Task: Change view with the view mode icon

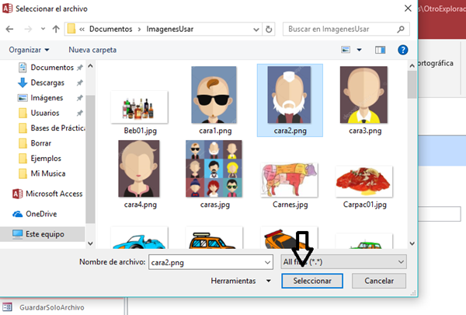Action: 346,50
